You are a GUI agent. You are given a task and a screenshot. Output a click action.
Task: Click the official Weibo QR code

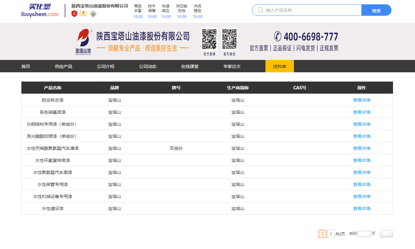209,39
